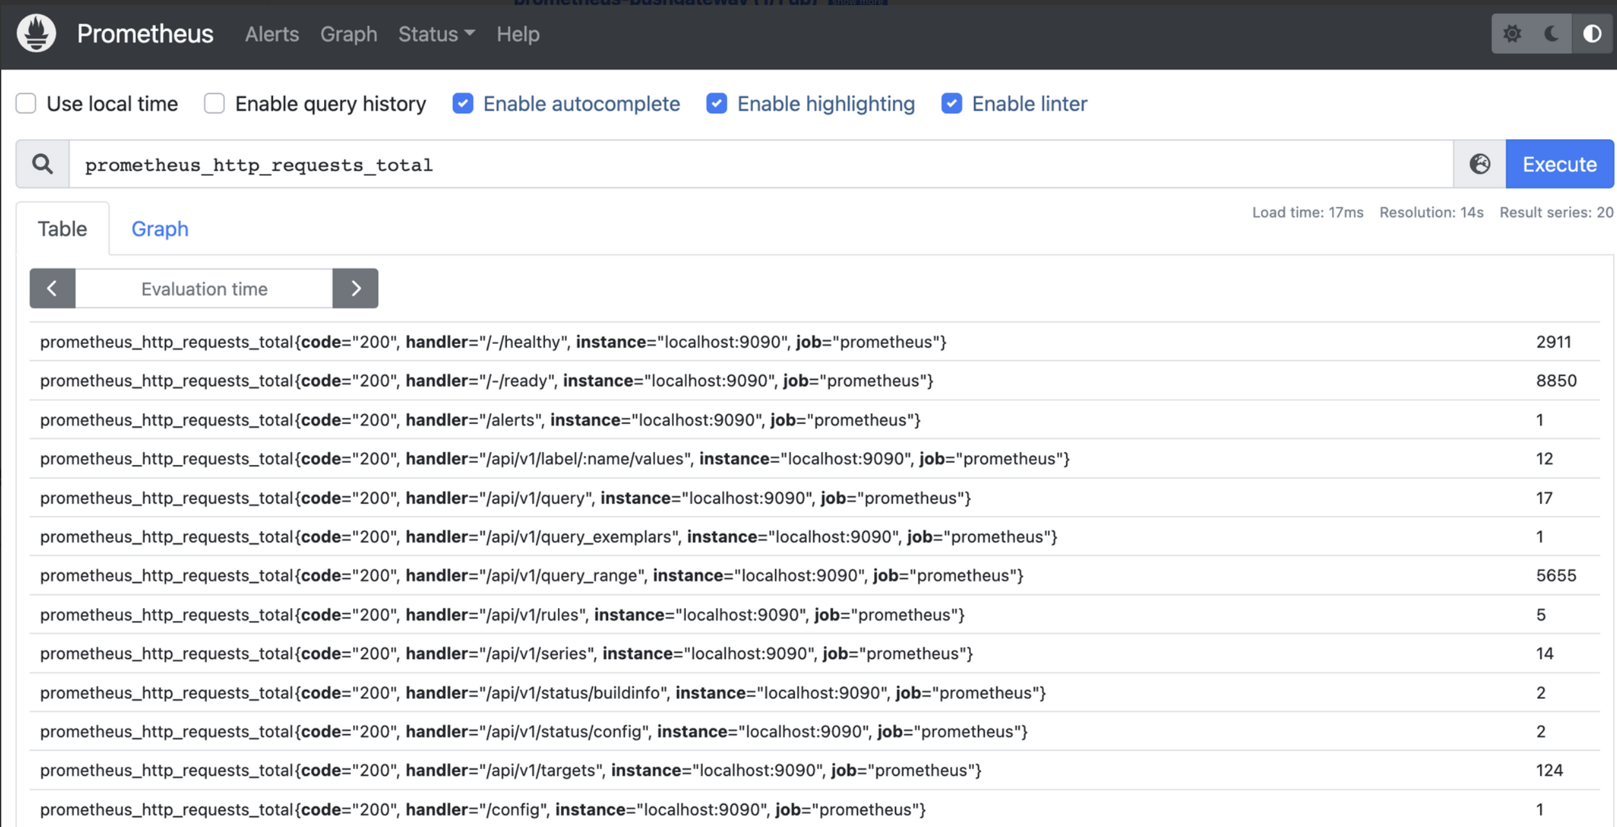1617x827 pixels.
Task: Select the status/config handler row
Action: pyautogui.click(x=815, y=731)
